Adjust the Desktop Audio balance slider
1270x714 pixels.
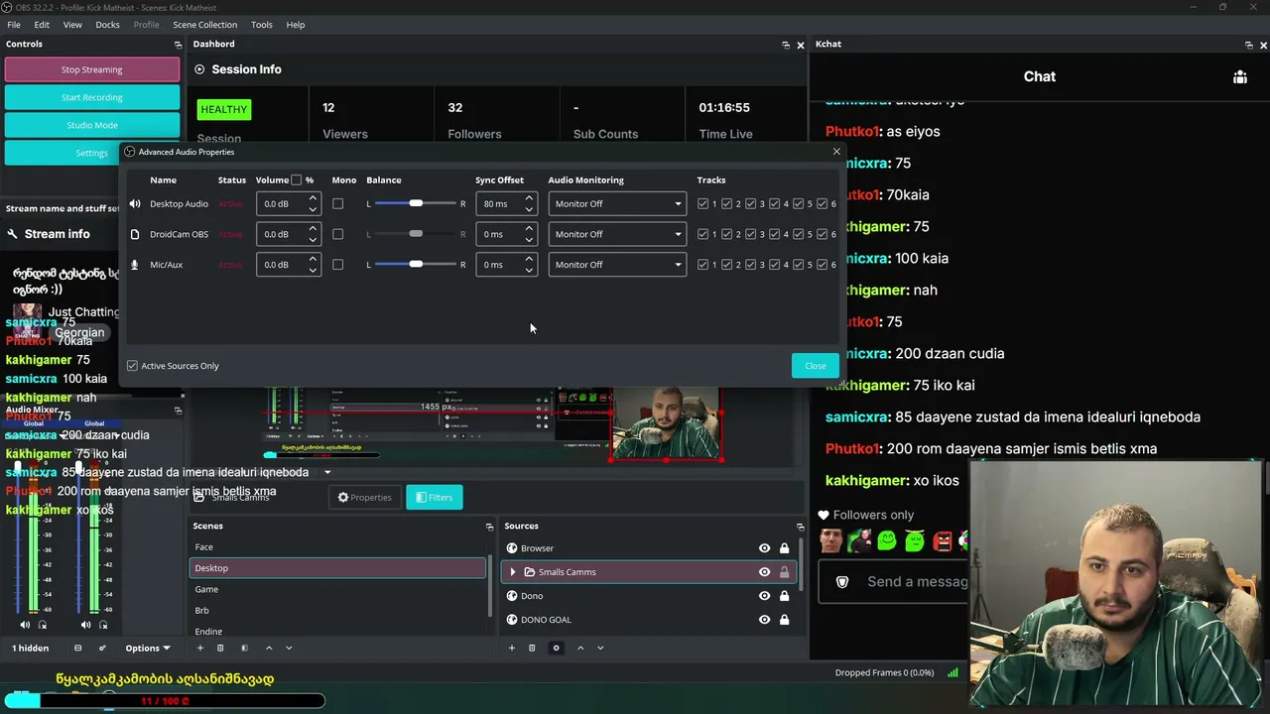click(416, 204)
